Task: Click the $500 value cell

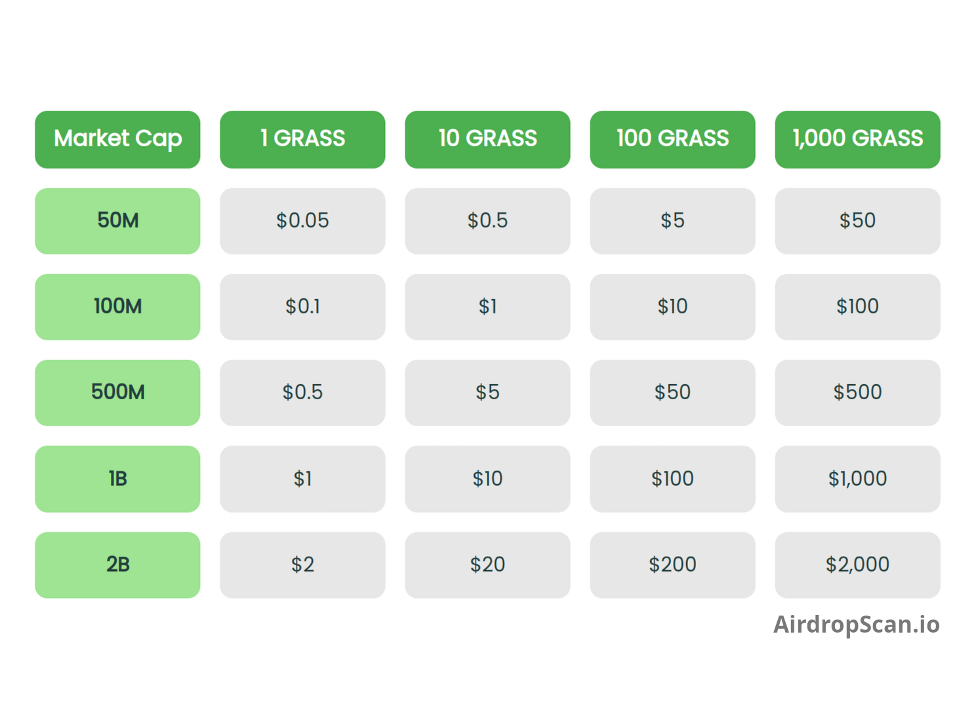Action: 857,393
